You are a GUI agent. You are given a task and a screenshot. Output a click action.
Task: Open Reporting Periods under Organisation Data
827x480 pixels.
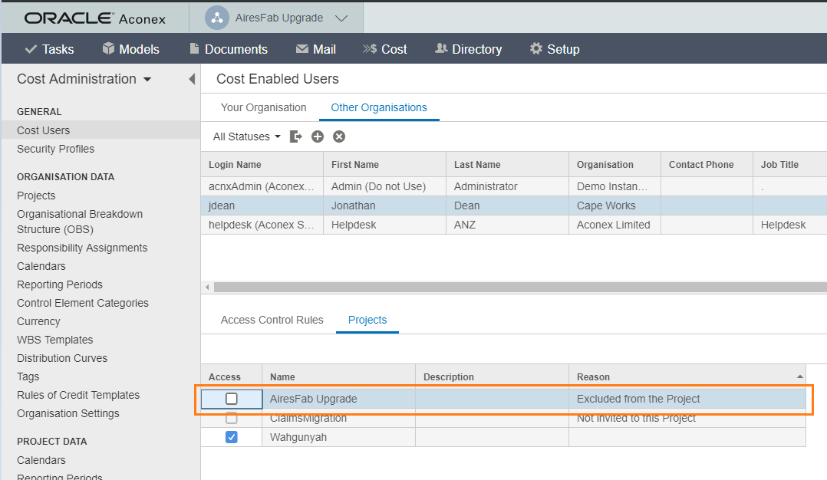coord(60,284)
